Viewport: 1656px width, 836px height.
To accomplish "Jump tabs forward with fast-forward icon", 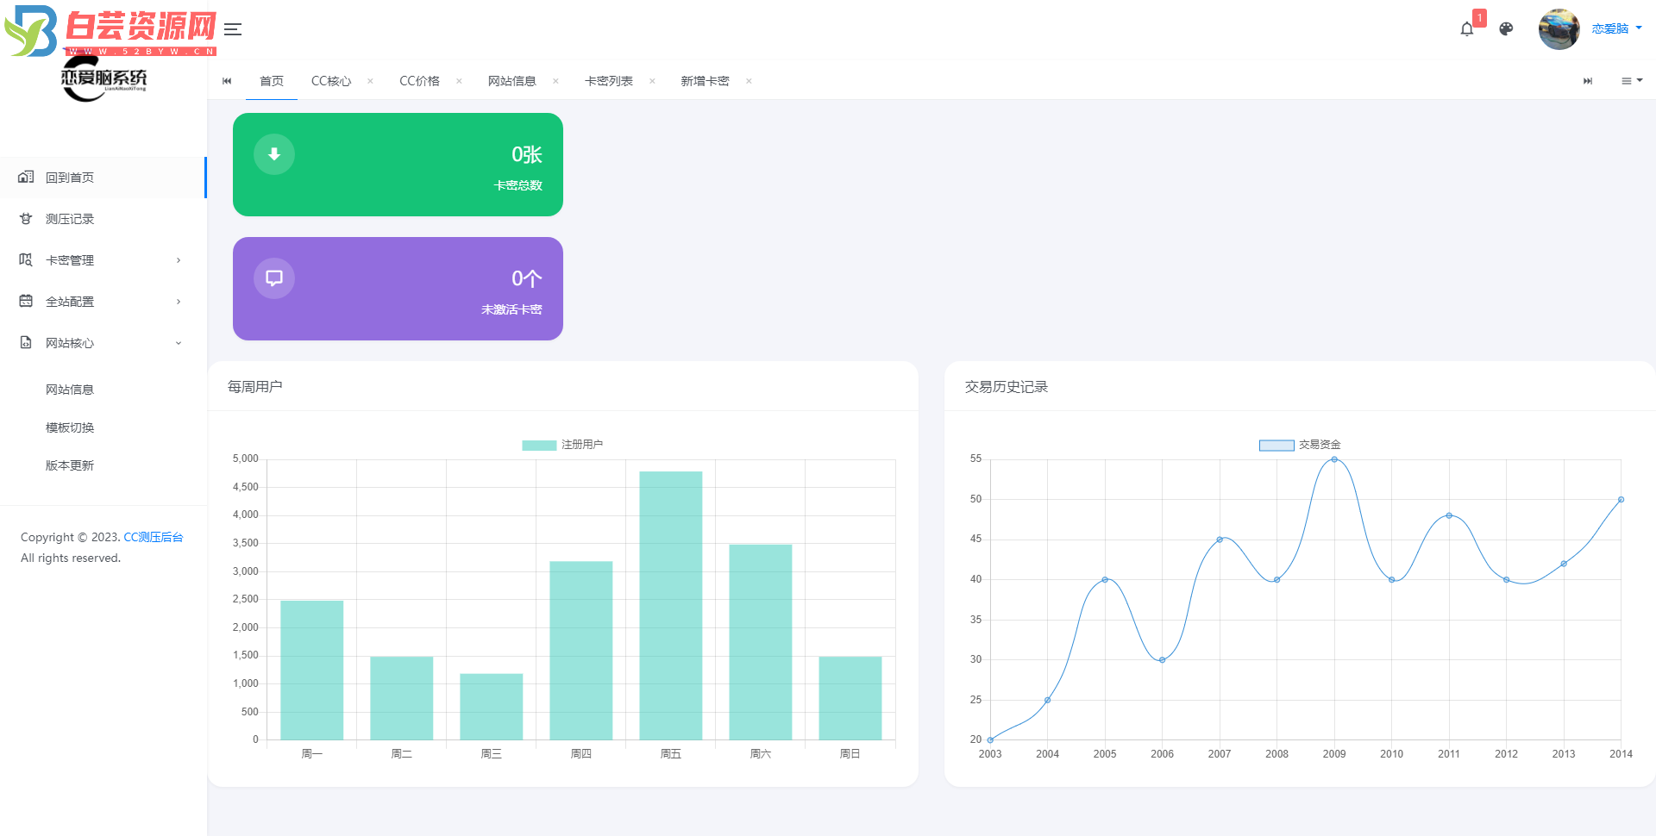I will pos(1588,81).
